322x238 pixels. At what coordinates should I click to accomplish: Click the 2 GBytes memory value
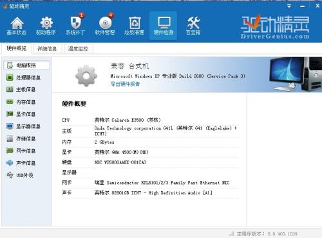click(x=104, y=142)
